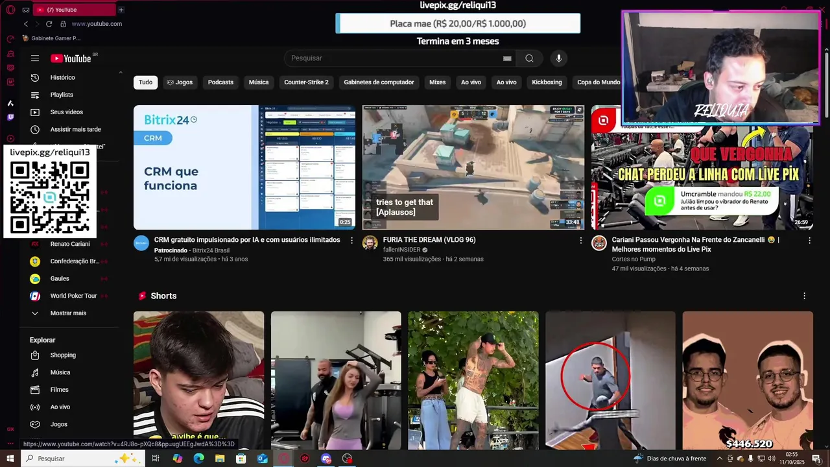
Task: Open Twitch in Opera sidebar
Action: [x=10, y=117]
